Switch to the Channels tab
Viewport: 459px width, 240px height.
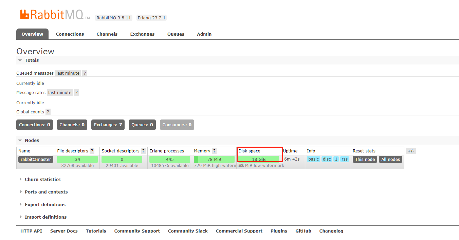pos(107,34)
